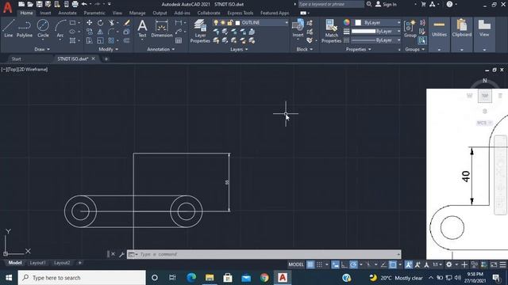
Task: Click the Plot printer icon
Action: [75, 4]
